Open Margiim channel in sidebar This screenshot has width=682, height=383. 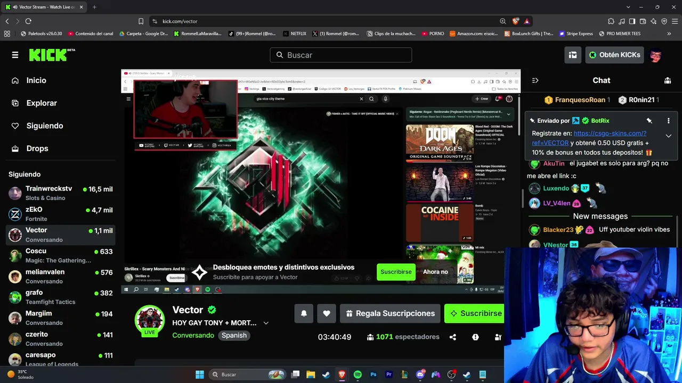coord(61,318)
